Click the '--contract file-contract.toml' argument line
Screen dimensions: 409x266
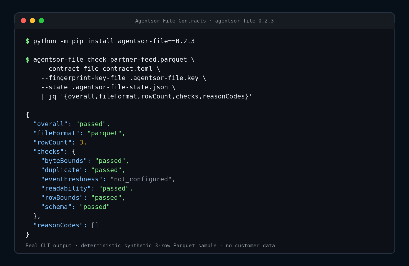[101, 69]
